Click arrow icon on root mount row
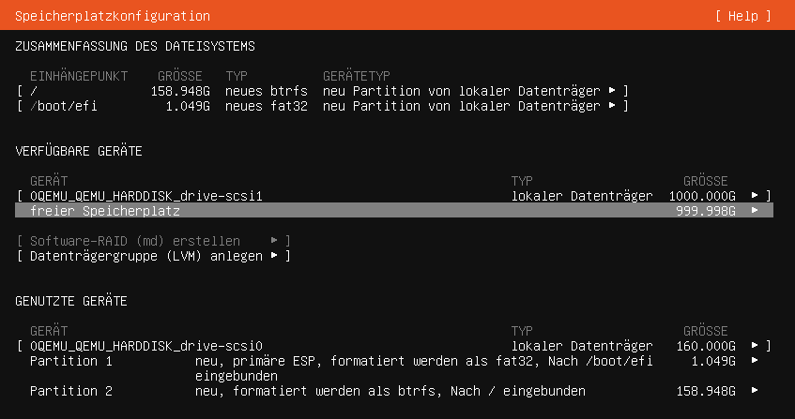 [x=612, y=91]
